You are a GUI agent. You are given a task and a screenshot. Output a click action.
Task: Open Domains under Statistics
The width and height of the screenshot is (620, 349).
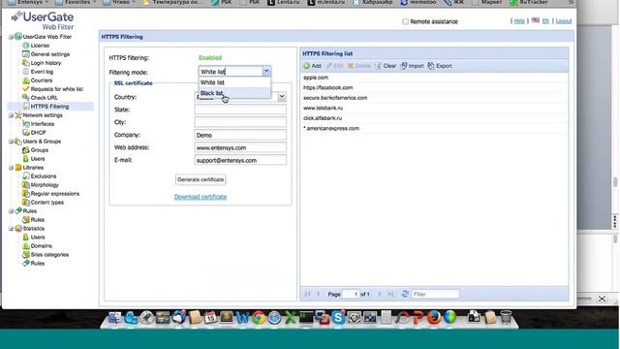(41, 245)
